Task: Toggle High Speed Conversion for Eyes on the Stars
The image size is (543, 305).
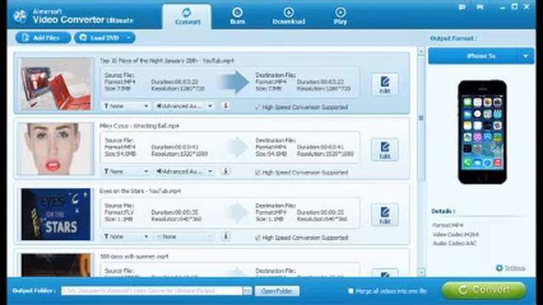Action: 257,237
